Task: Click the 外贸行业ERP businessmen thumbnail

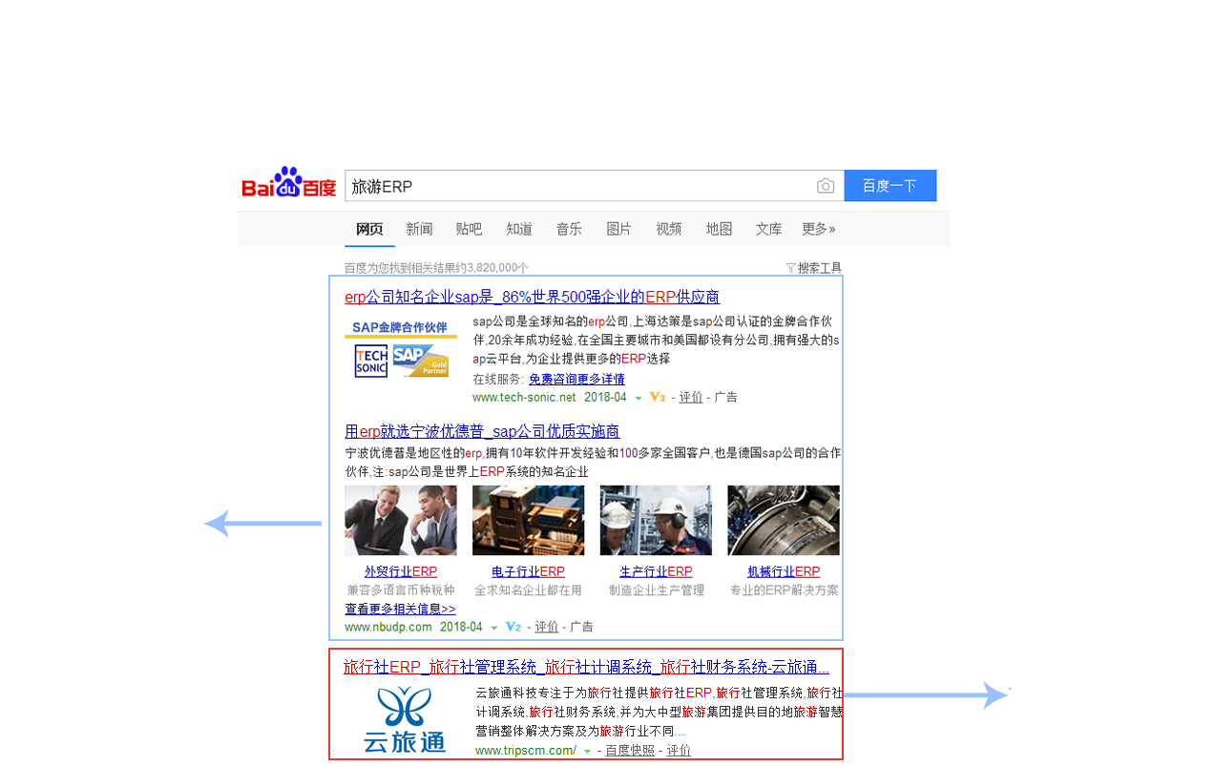Action: click(x=401, y=520)
